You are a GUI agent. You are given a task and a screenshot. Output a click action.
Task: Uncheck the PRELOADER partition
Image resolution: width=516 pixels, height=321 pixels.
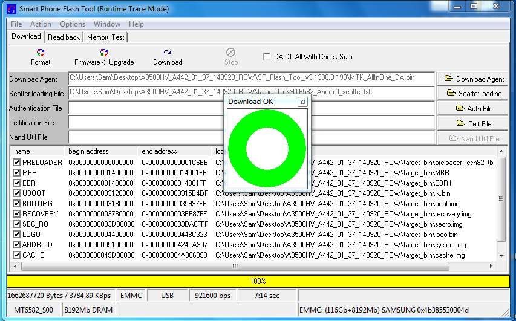tap(17, 163)
